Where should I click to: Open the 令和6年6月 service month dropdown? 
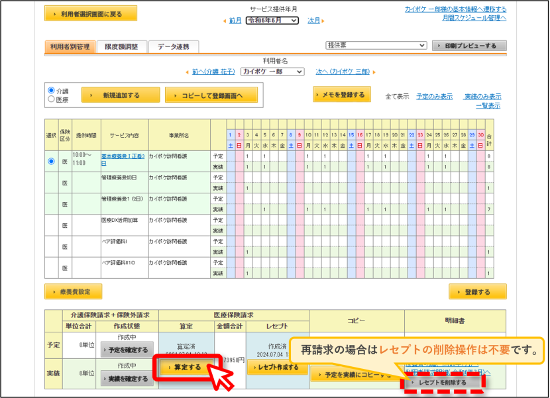point(272,21)
